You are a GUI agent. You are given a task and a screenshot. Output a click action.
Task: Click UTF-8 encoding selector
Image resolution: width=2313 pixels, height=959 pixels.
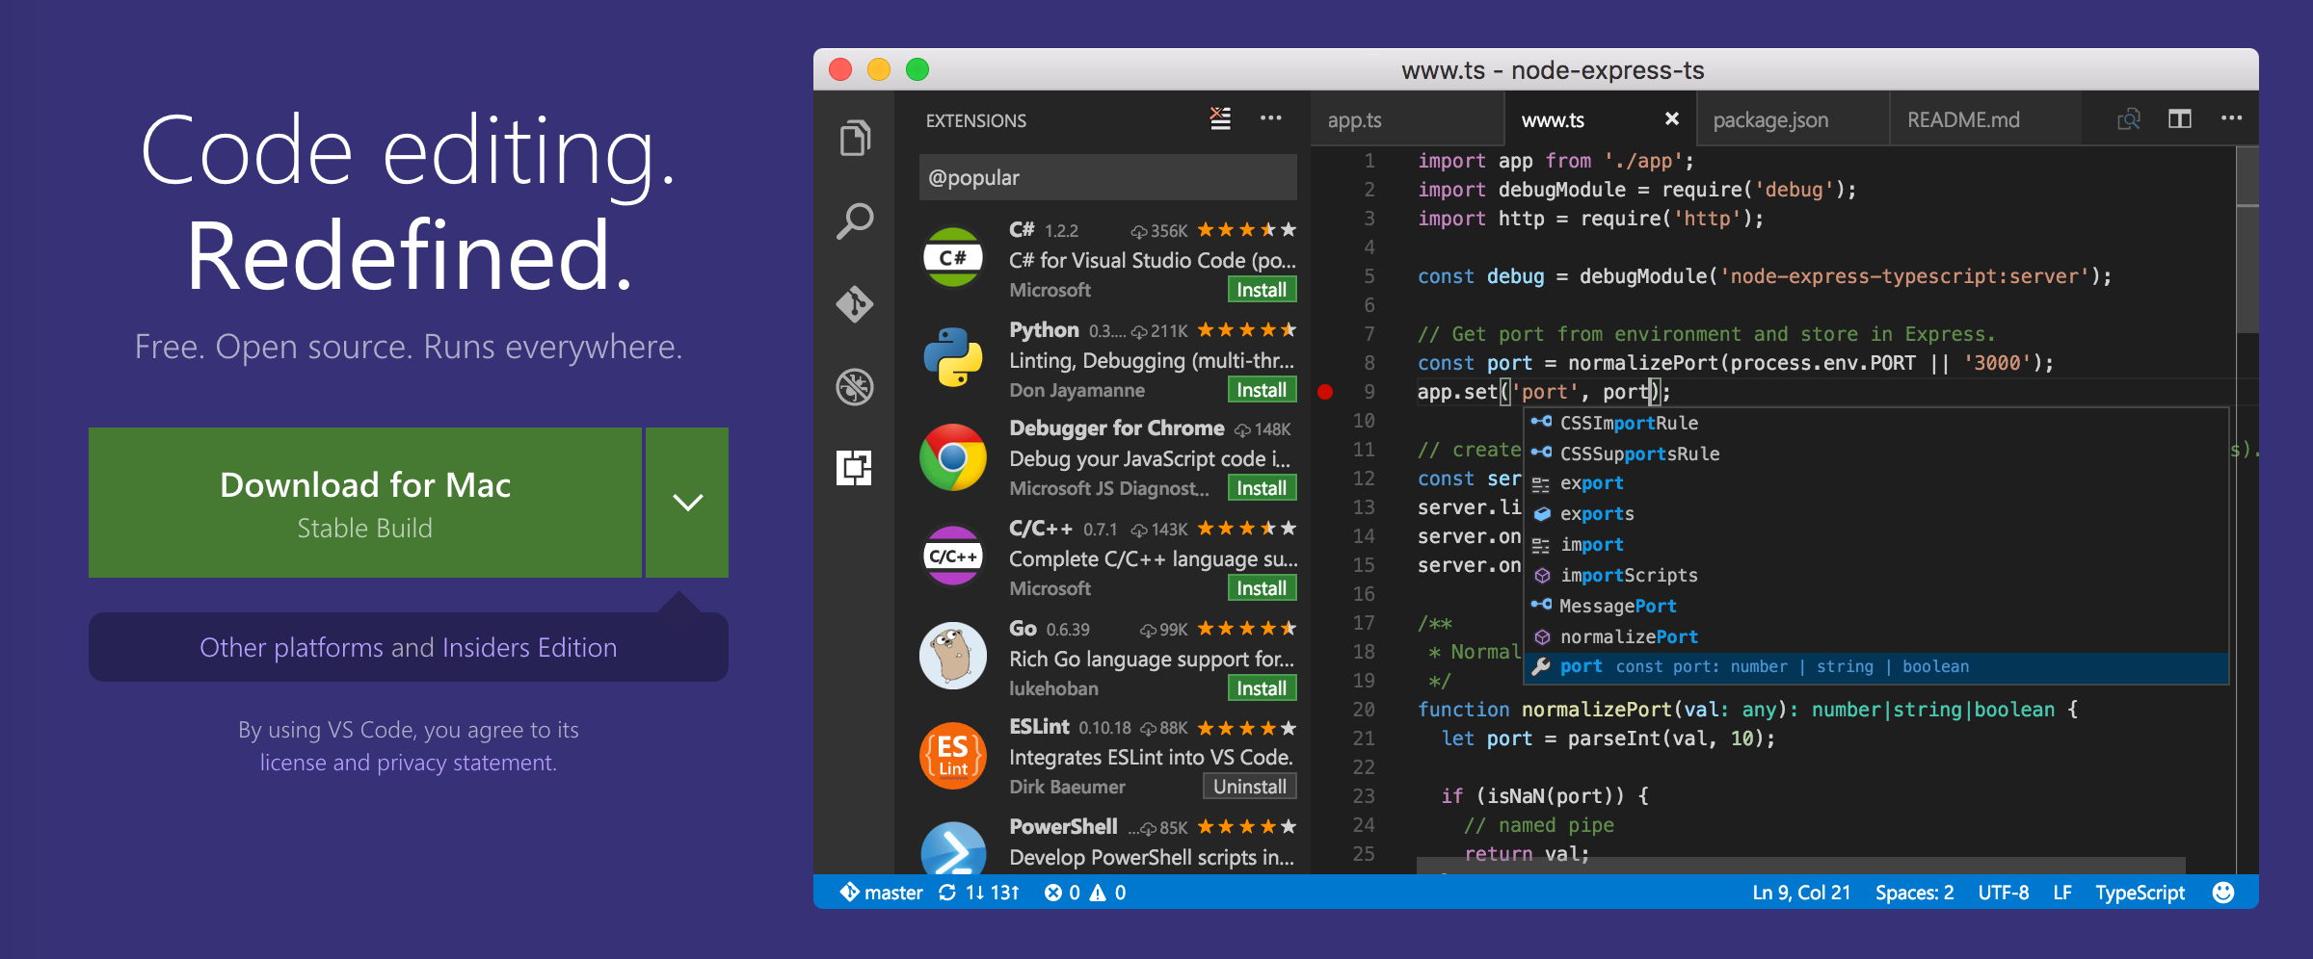click(2004, 893)
